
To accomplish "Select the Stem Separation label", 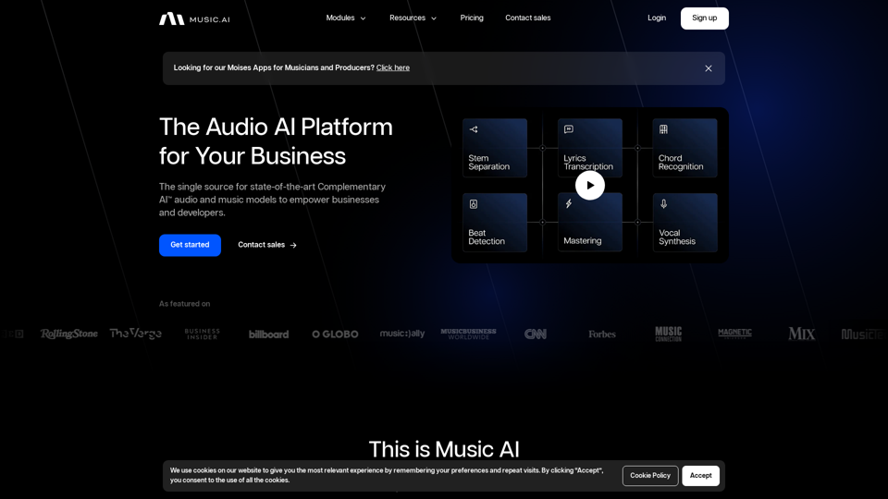I will click(488, 163).
